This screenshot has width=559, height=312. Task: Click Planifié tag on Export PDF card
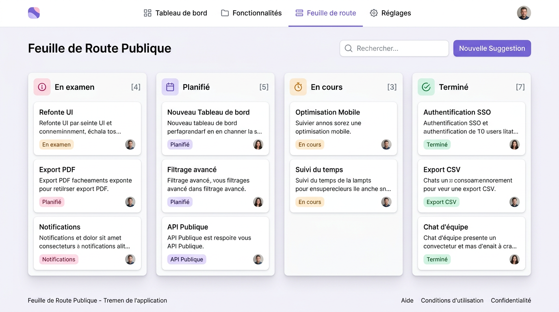pyautogui.click(x=52, y=202)
